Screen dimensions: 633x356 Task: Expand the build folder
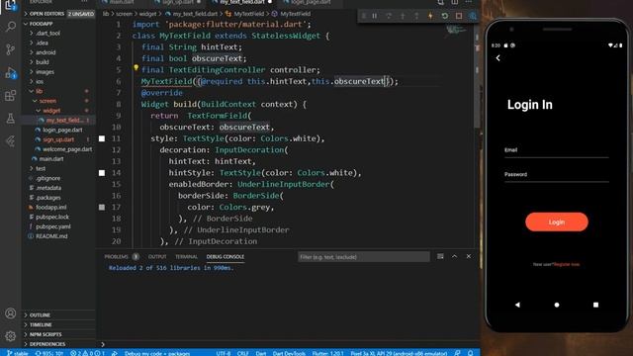tap(42, 62)
